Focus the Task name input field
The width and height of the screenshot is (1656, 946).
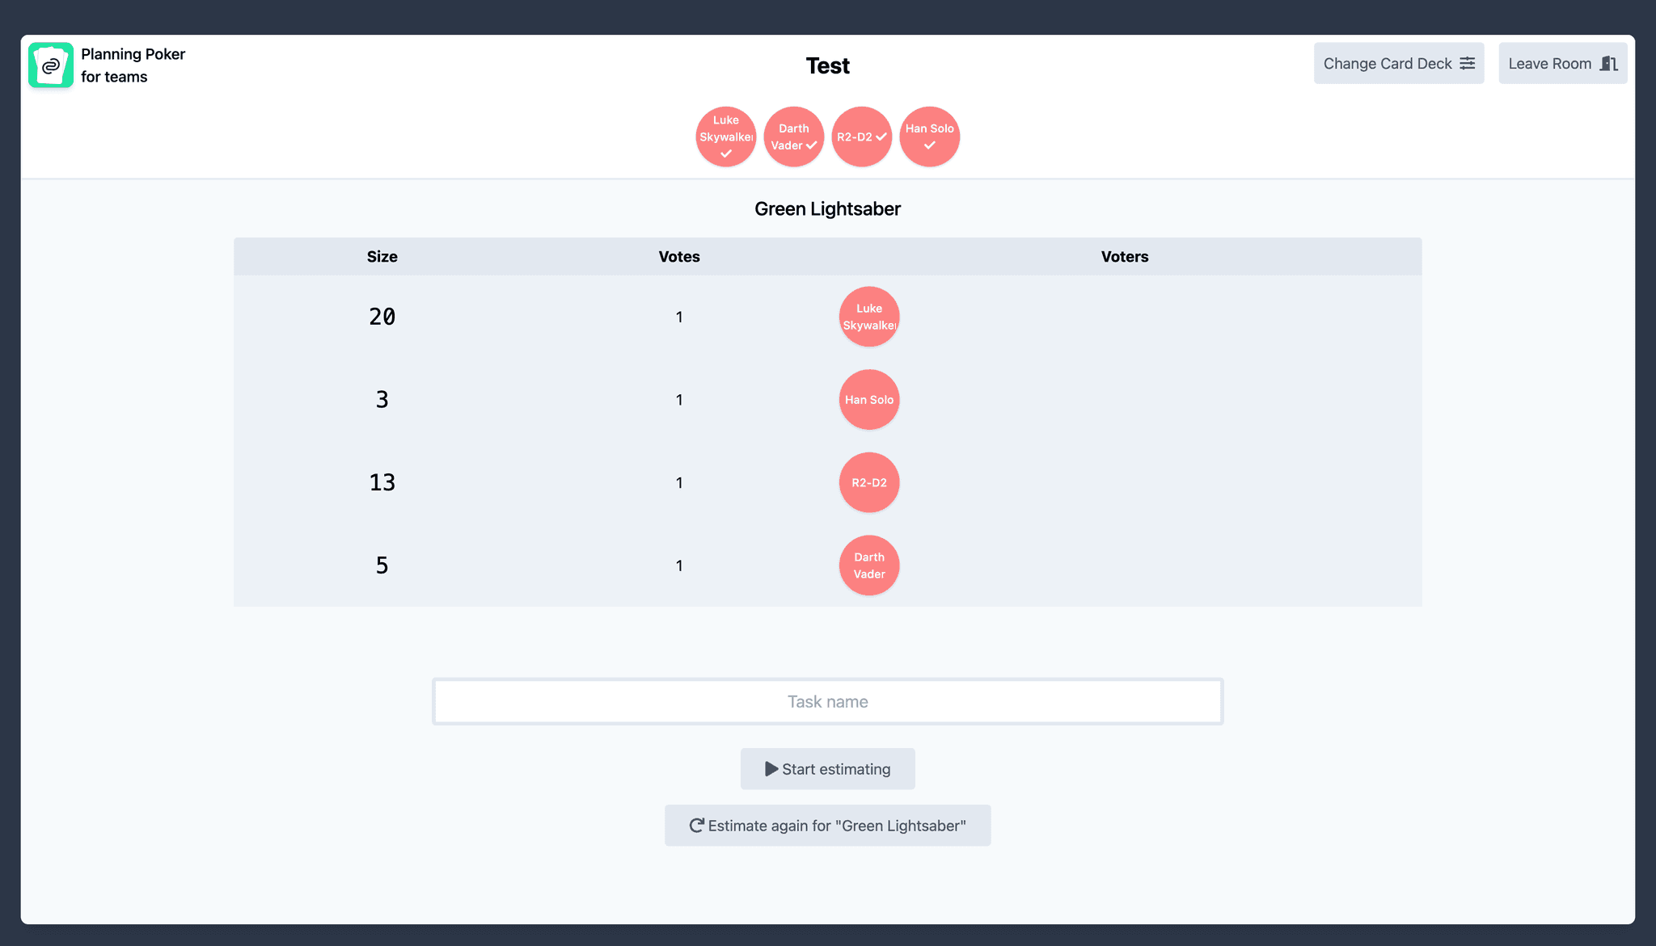tap(828, 701)
